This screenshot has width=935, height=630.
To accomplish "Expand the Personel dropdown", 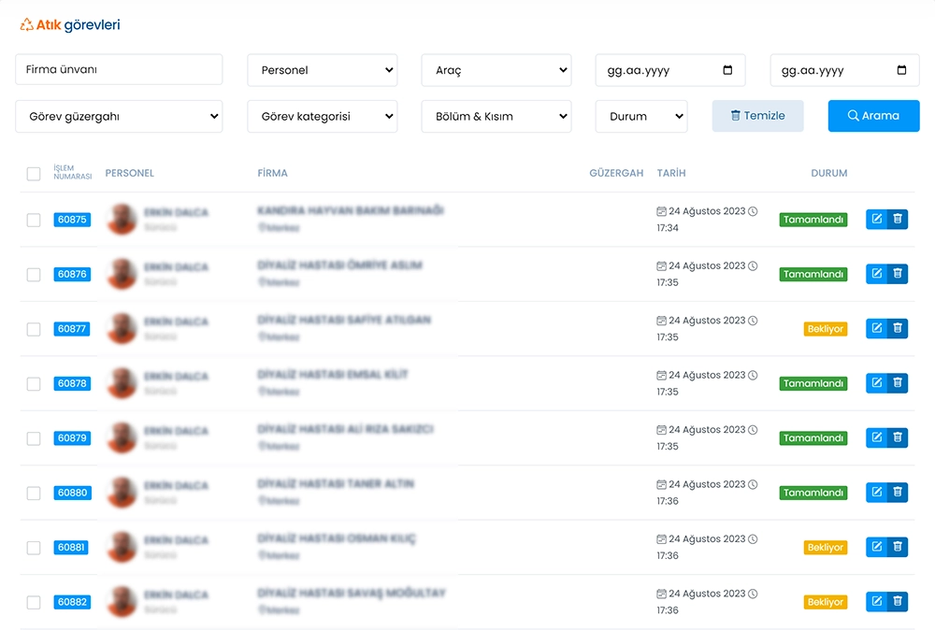I will point(322,70).
